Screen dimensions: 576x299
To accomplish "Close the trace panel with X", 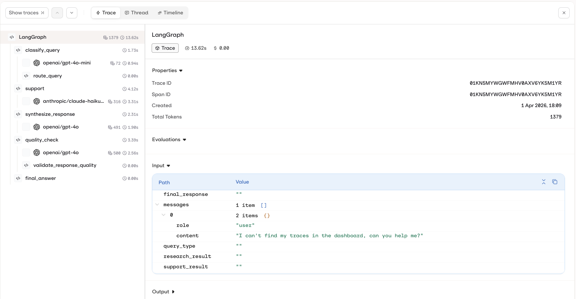I will click(564, 13).
